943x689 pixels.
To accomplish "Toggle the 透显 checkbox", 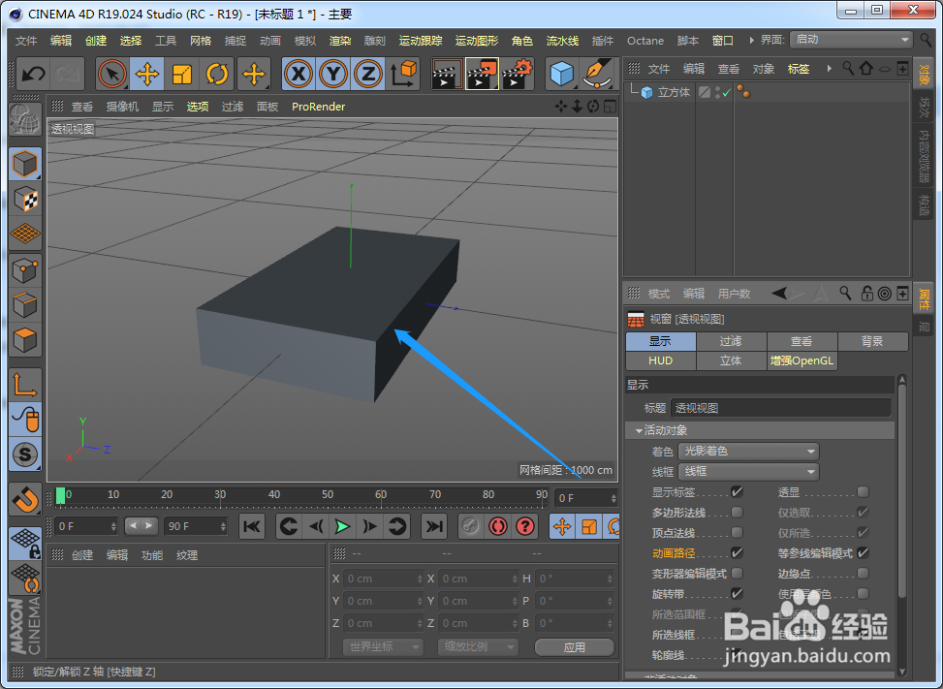I will tap(863, 492).
